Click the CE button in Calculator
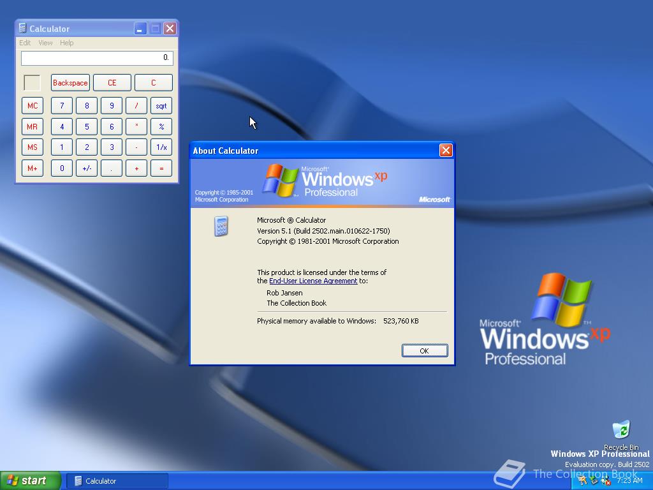This screenshot has height=490, width=653. [x=112, y=82]
